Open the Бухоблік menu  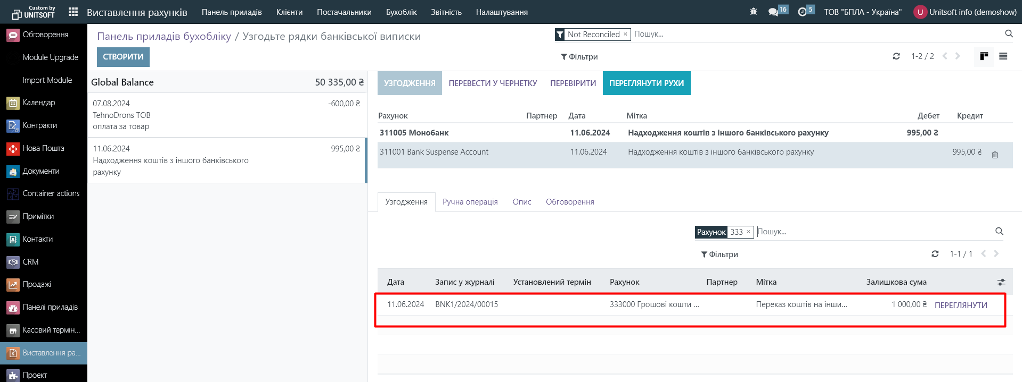[x=401, y=12]
